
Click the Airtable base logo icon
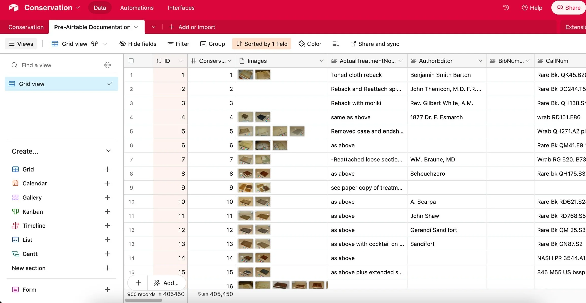click(x=14, y=8)
